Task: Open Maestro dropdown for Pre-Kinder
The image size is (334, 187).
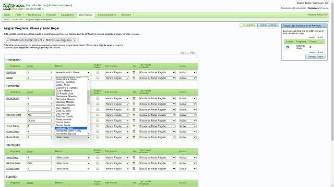Action: pos(73,73)
